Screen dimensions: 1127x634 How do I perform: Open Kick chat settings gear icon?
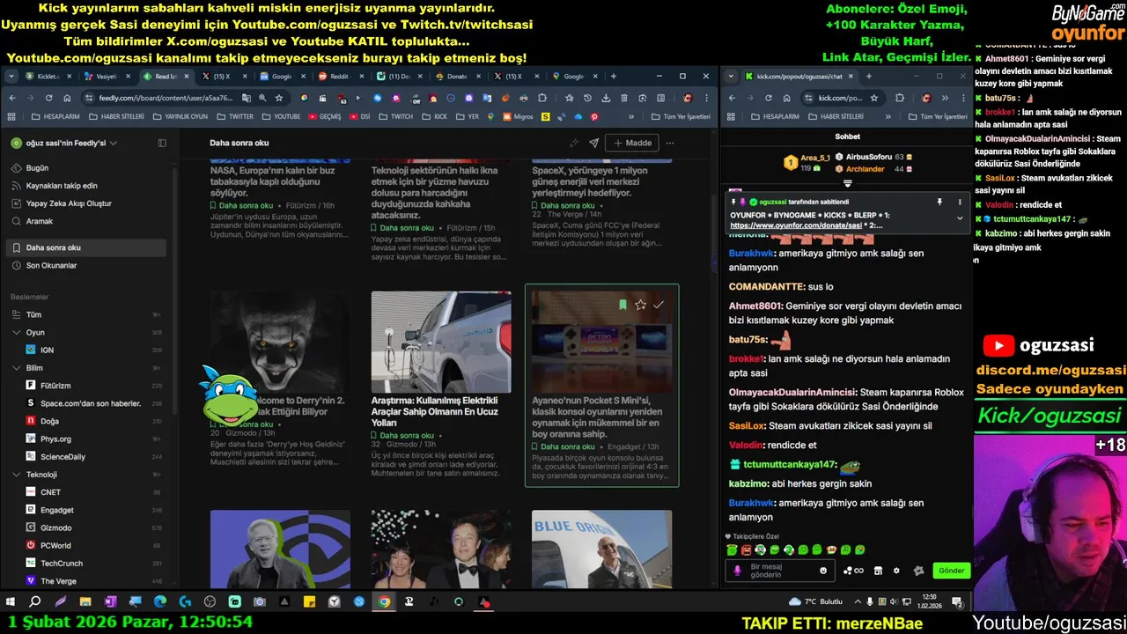896,571
